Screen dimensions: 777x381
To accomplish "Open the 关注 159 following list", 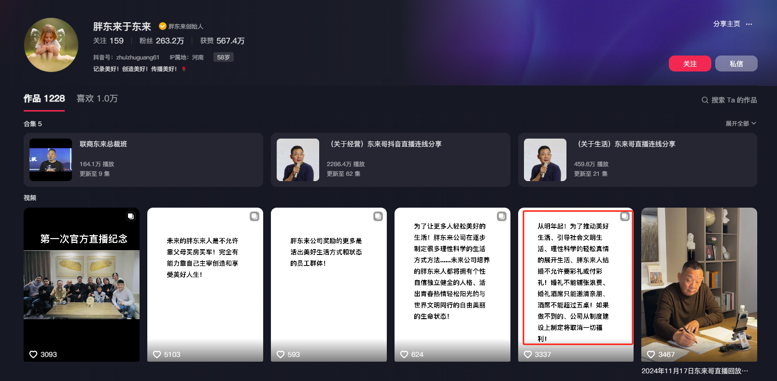I will pos(108,41).
